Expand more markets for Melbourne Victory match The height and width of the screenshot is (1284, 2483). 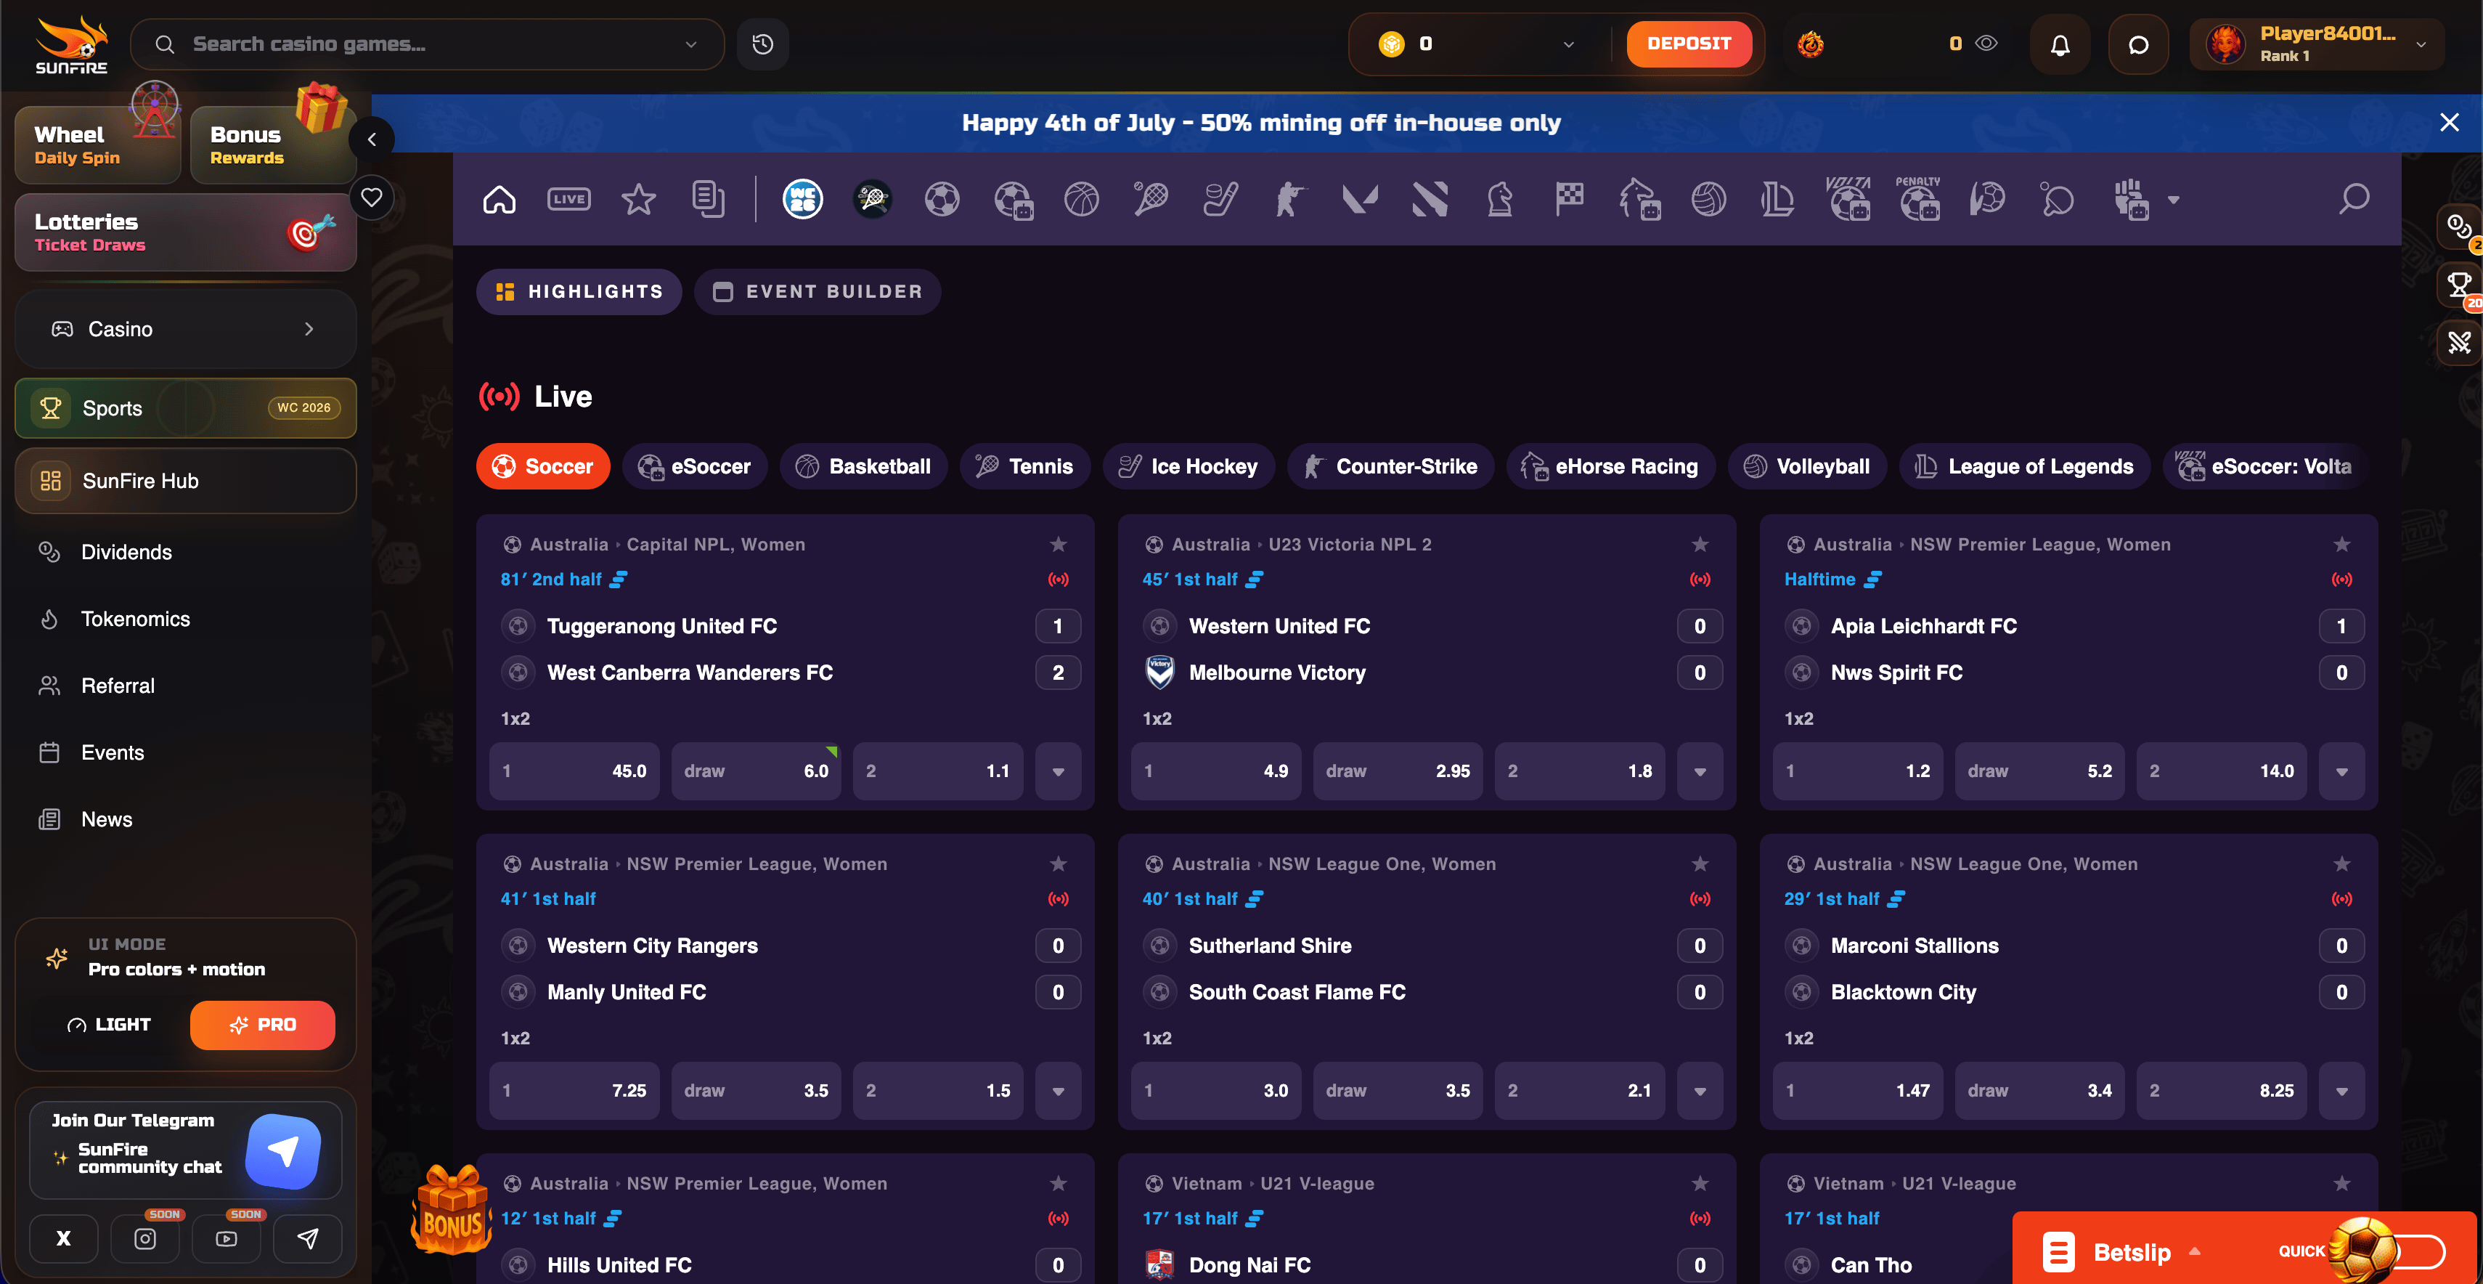coord(1700,771)
